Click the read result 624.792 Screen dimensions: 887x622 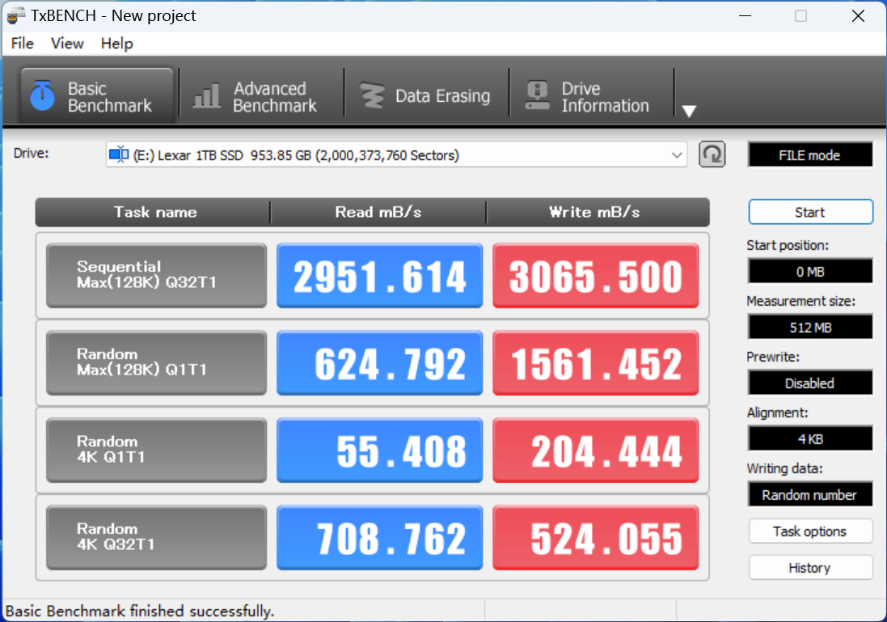(379, 363)
